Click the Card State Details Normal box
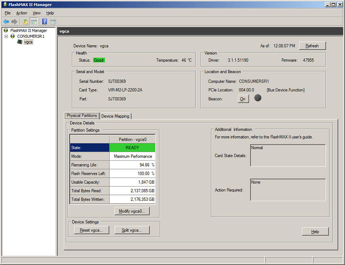345x265 pixels. pos(288,155)
